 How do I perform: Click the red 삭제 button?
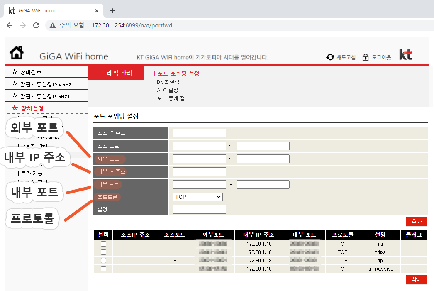(x=417, y=280)
